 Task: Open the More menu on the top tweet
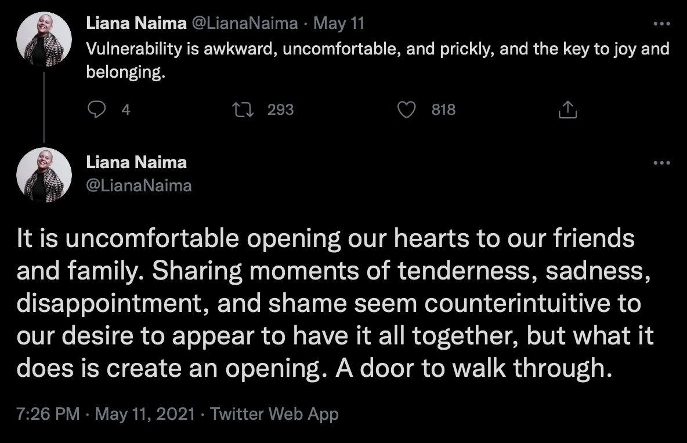(661, 24)
